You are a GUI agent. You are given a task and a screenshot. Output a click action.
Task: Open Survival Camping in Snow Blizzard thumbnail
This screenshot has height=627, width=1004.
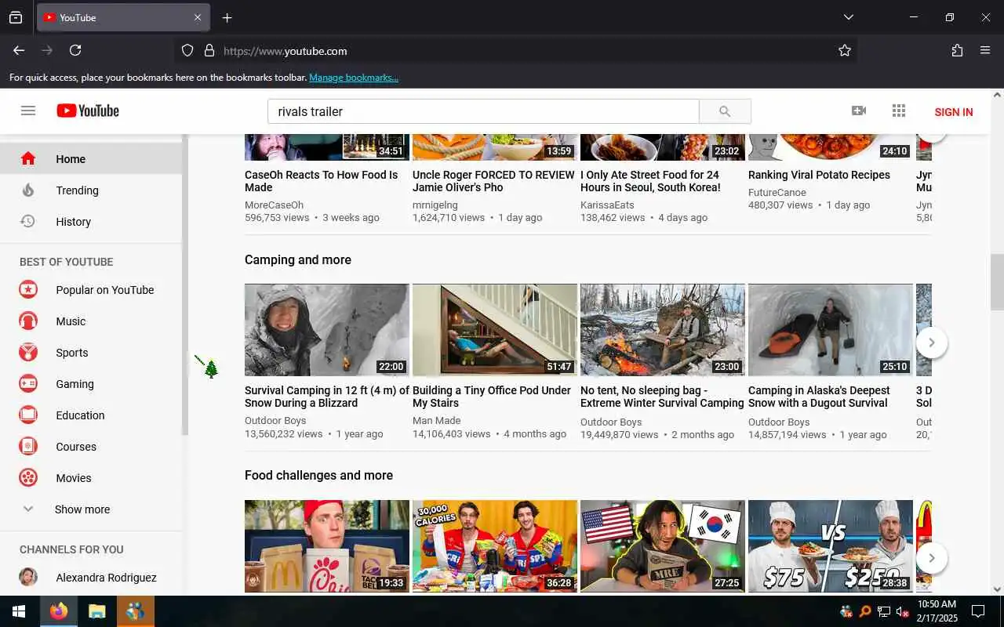click(327, 330)
